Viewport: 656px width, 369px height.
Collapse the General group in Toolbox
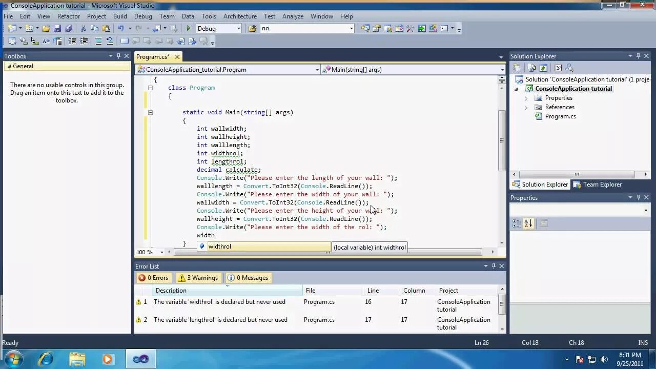[9, 66]
